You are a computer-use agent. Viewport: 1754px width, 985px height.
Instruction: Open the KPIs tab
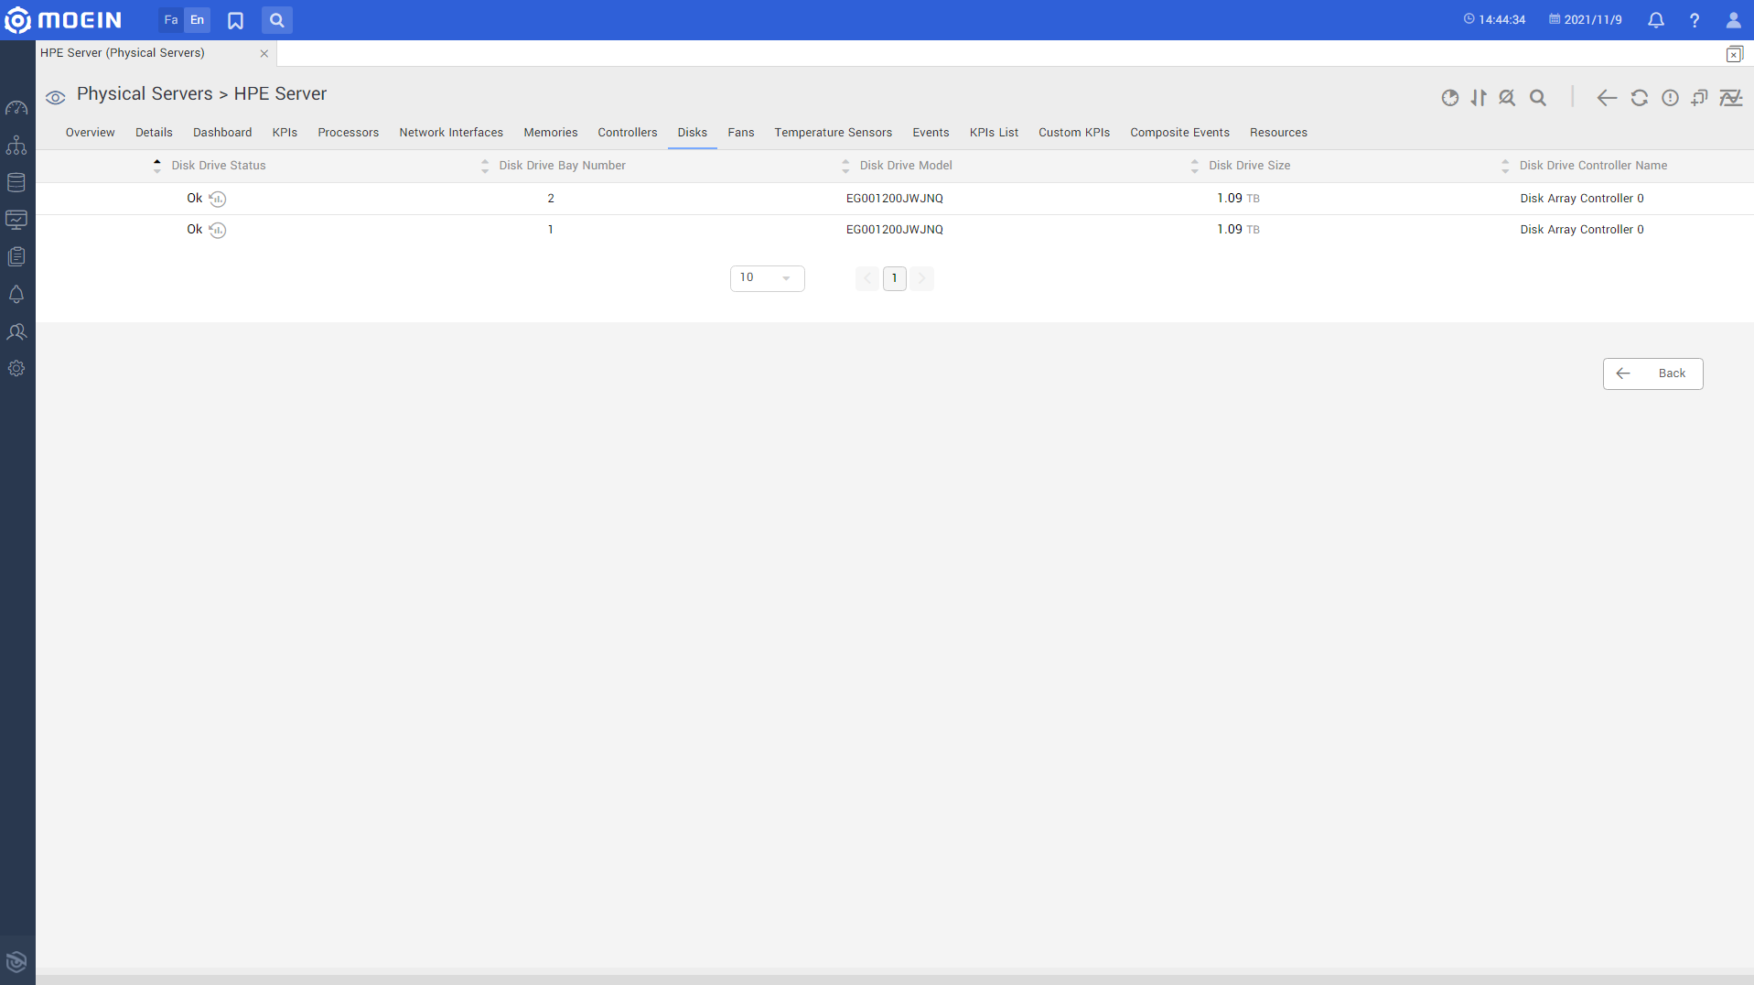click(285, 133)
